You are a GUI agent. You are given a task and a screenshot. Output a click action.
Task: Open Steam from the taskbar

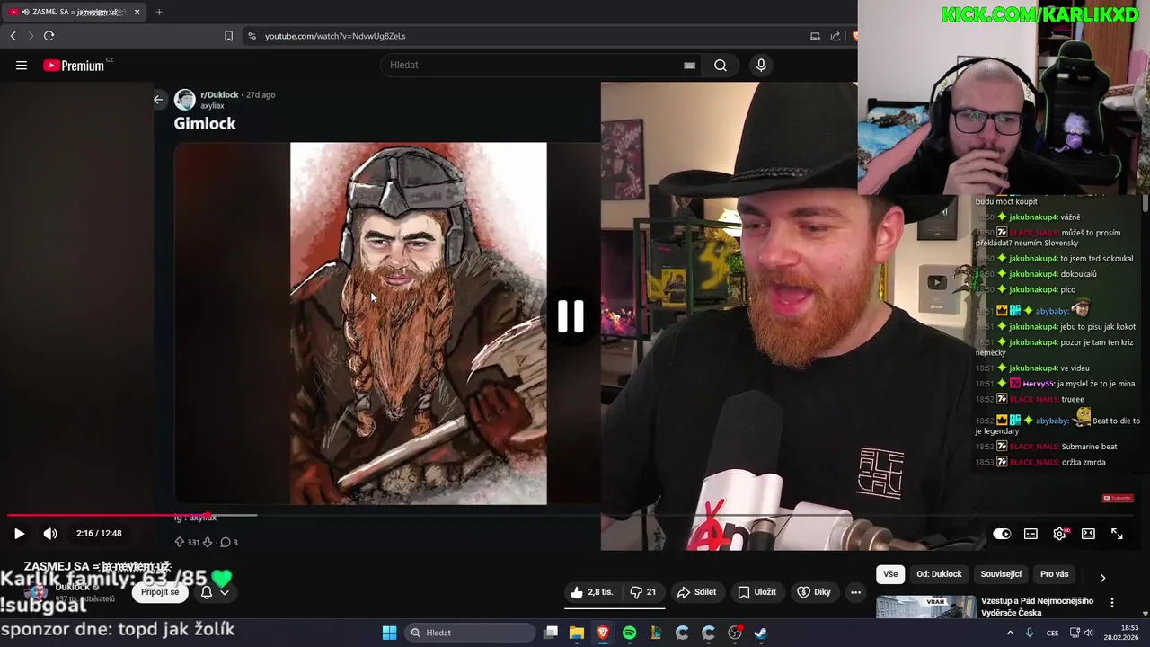point(761,633)
